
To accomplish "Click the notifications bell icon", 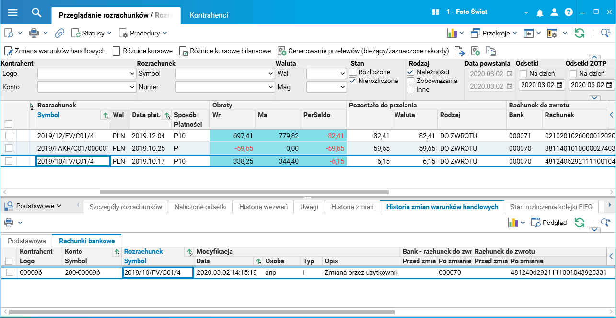I will 540,12.
